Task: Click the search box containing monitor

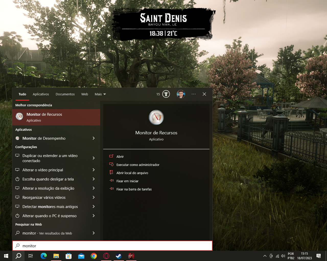Action: 112,246
